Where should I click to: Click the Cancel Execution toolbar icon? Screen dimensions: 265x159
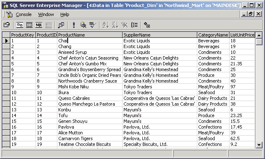coord(83,25)
